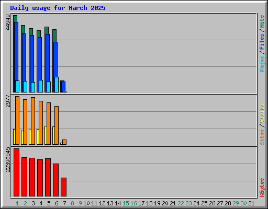Screen dimensions: 268x209
Task: Click the red KBytes bar for day 3
Action: pos(32,177)
